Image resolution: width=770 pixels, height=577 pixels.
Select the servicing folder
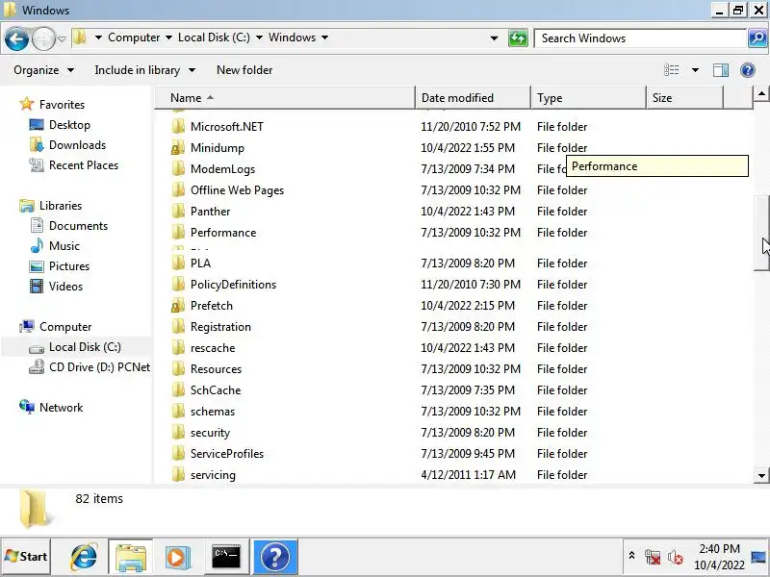[x=213, y=474]
